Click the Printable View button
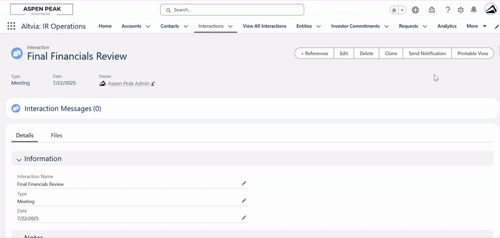 click(x=473, y=53)
